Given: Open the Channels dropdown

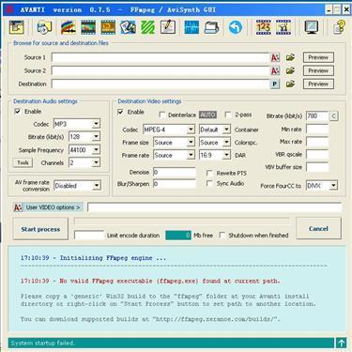Looking at the screenshot, I should (x=96, y=162).
